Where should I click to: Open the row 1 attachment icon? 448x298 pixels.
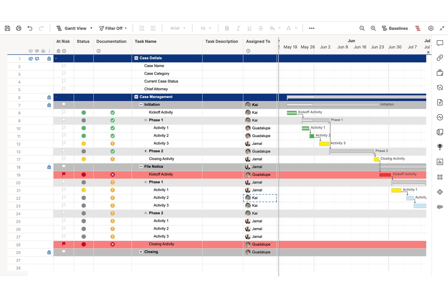(x=31, y=59)
